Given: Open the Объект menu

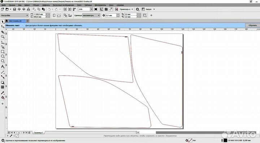Looking at the screenshot, I should (36, 5).
